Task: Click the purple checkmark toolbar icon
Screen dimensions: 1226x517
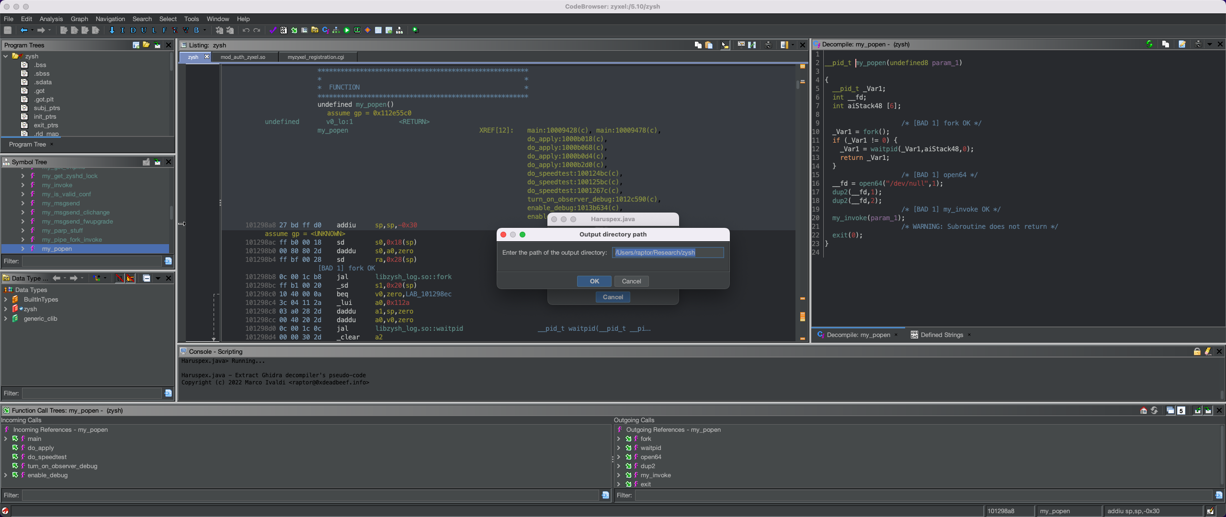Action: tap(273, 30)
